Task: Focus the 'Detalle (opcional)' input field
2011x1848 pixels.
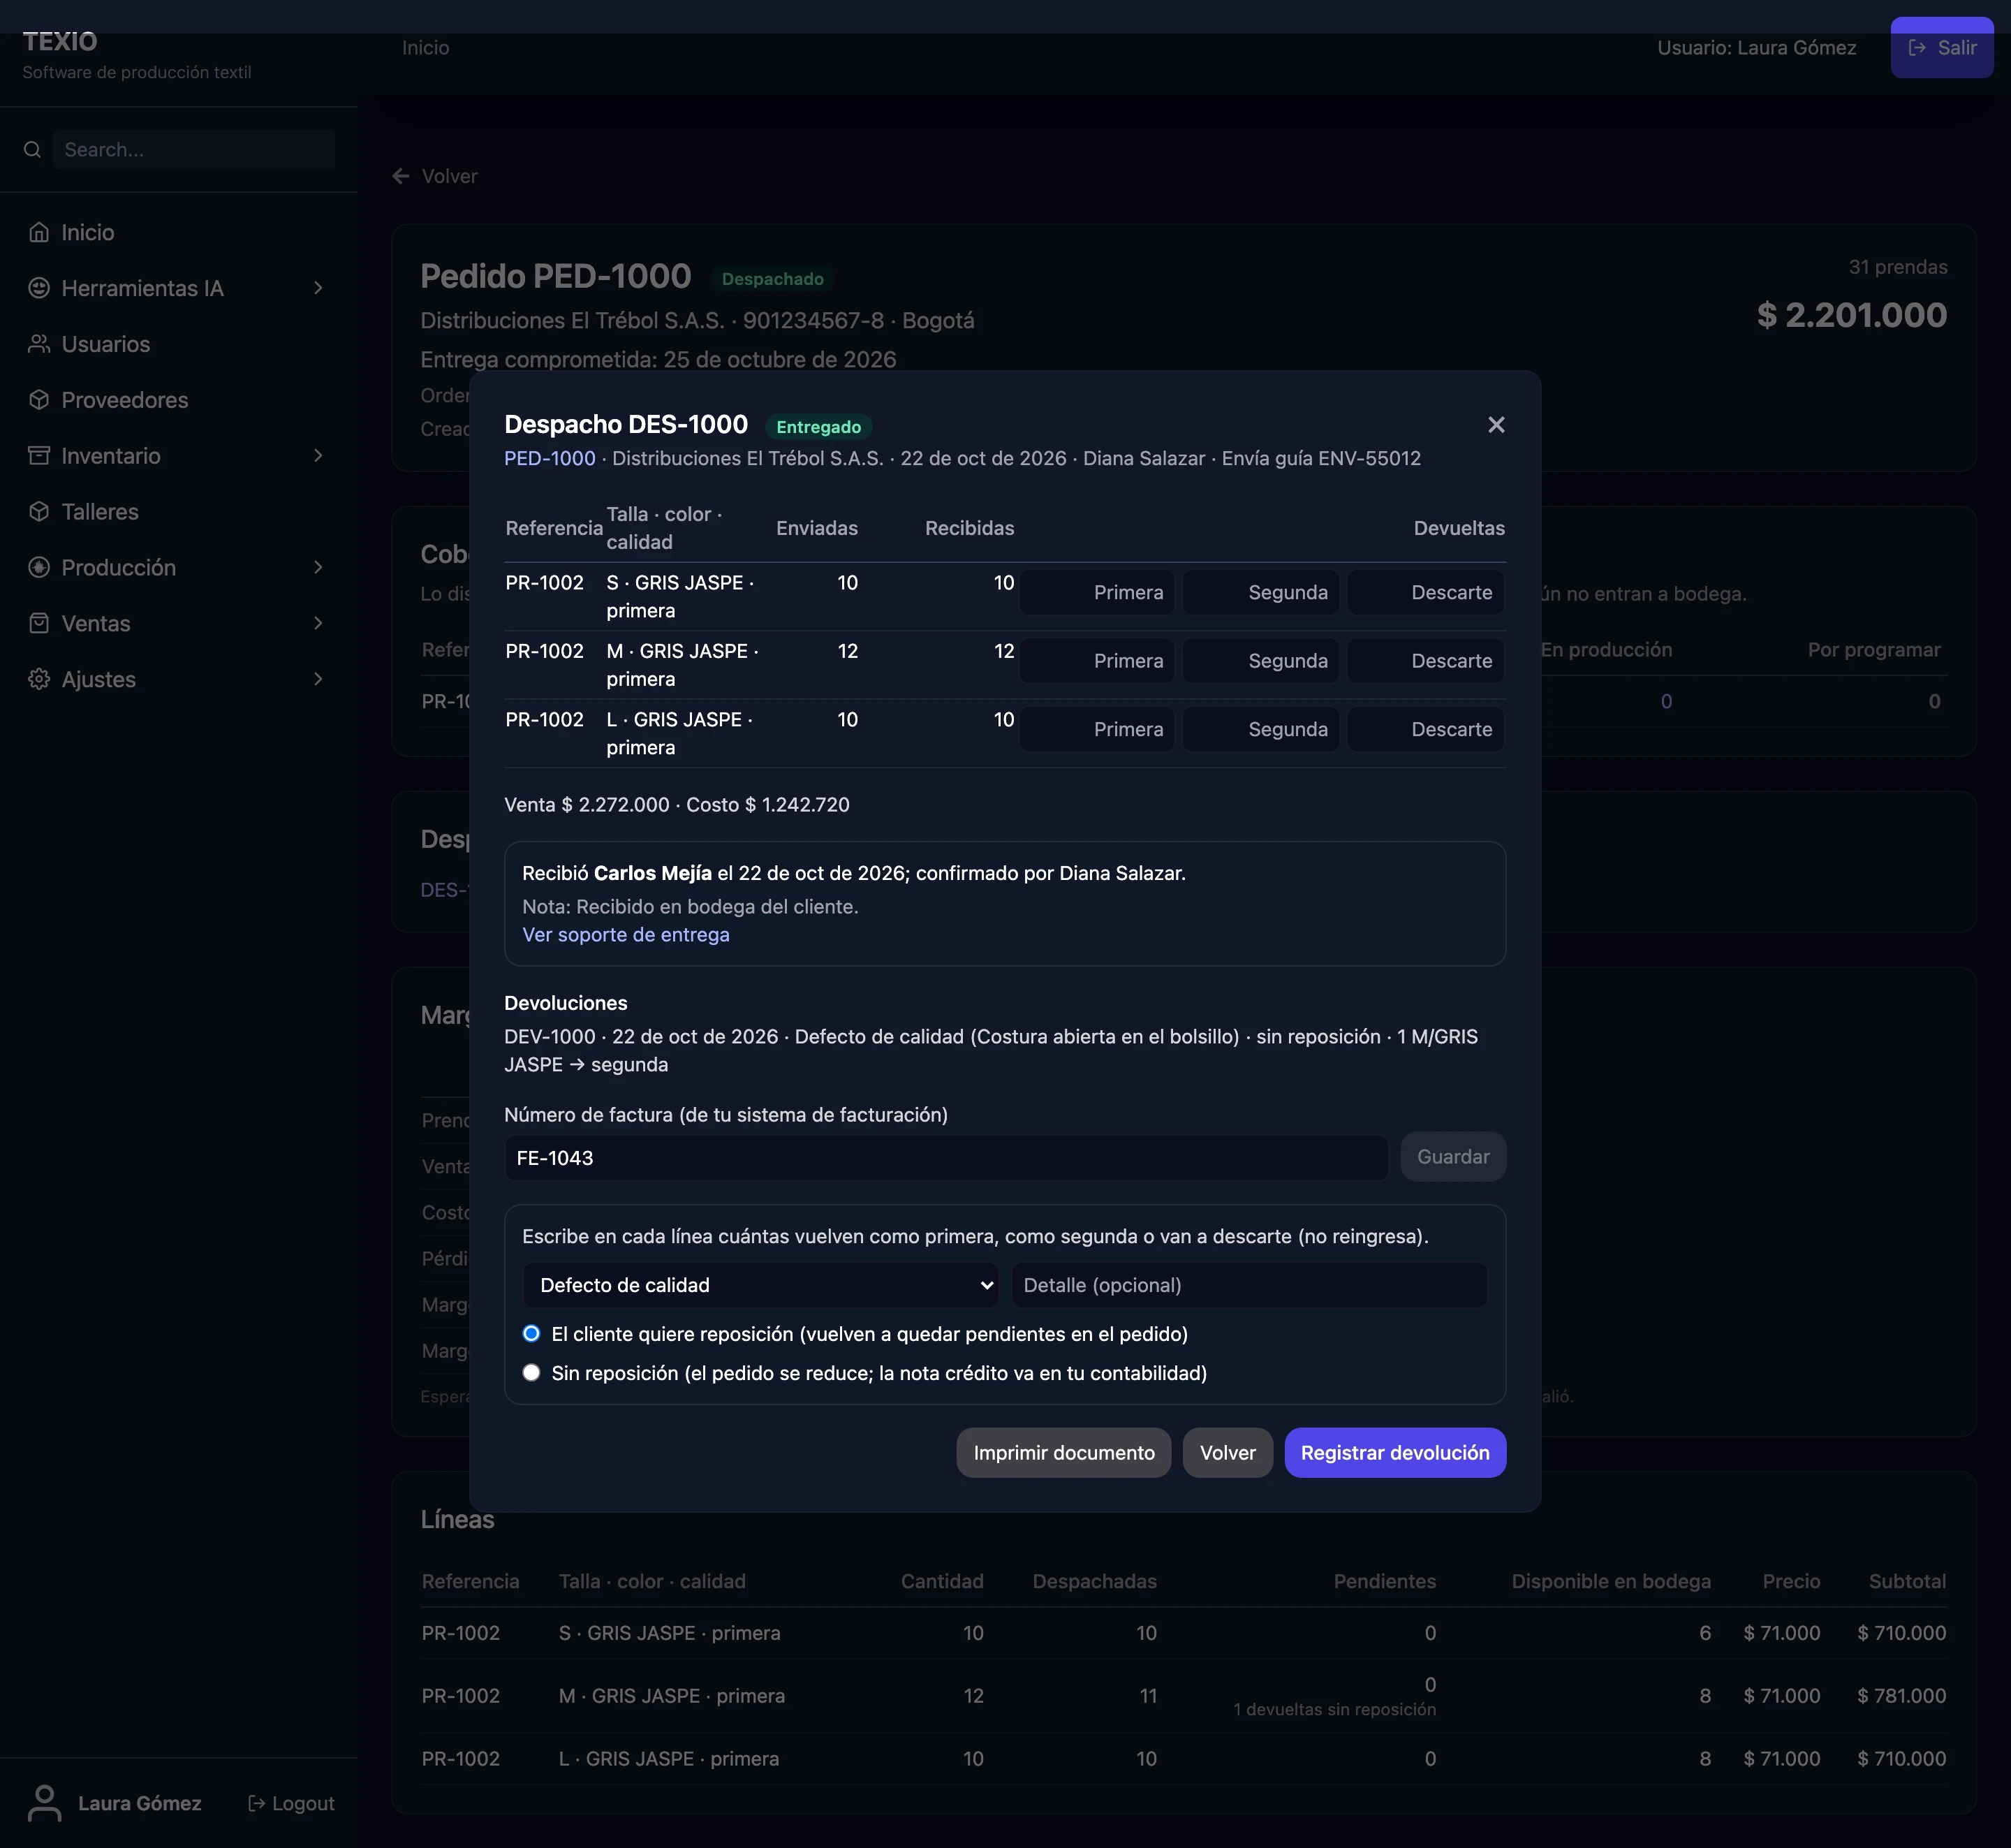Action: point(1249,1285)
